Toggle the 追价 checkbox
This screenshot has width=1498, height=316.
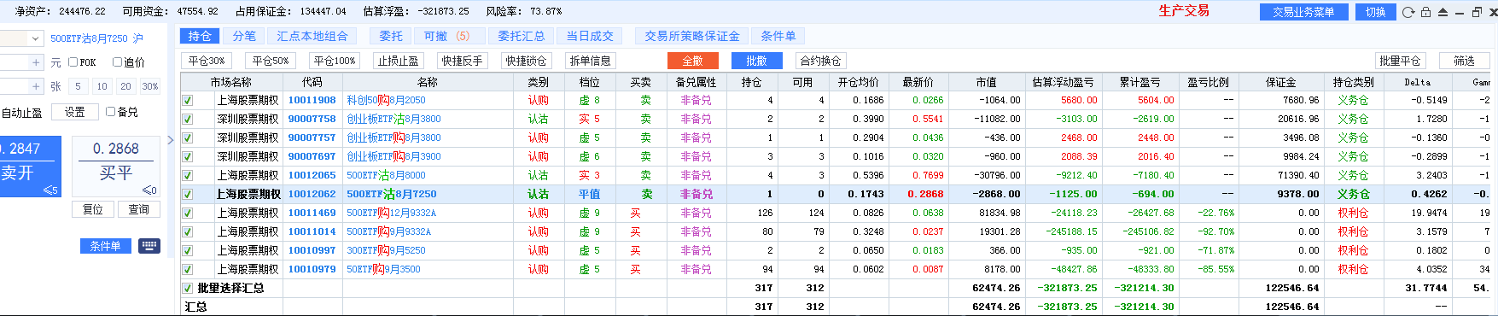coord(117,62)
